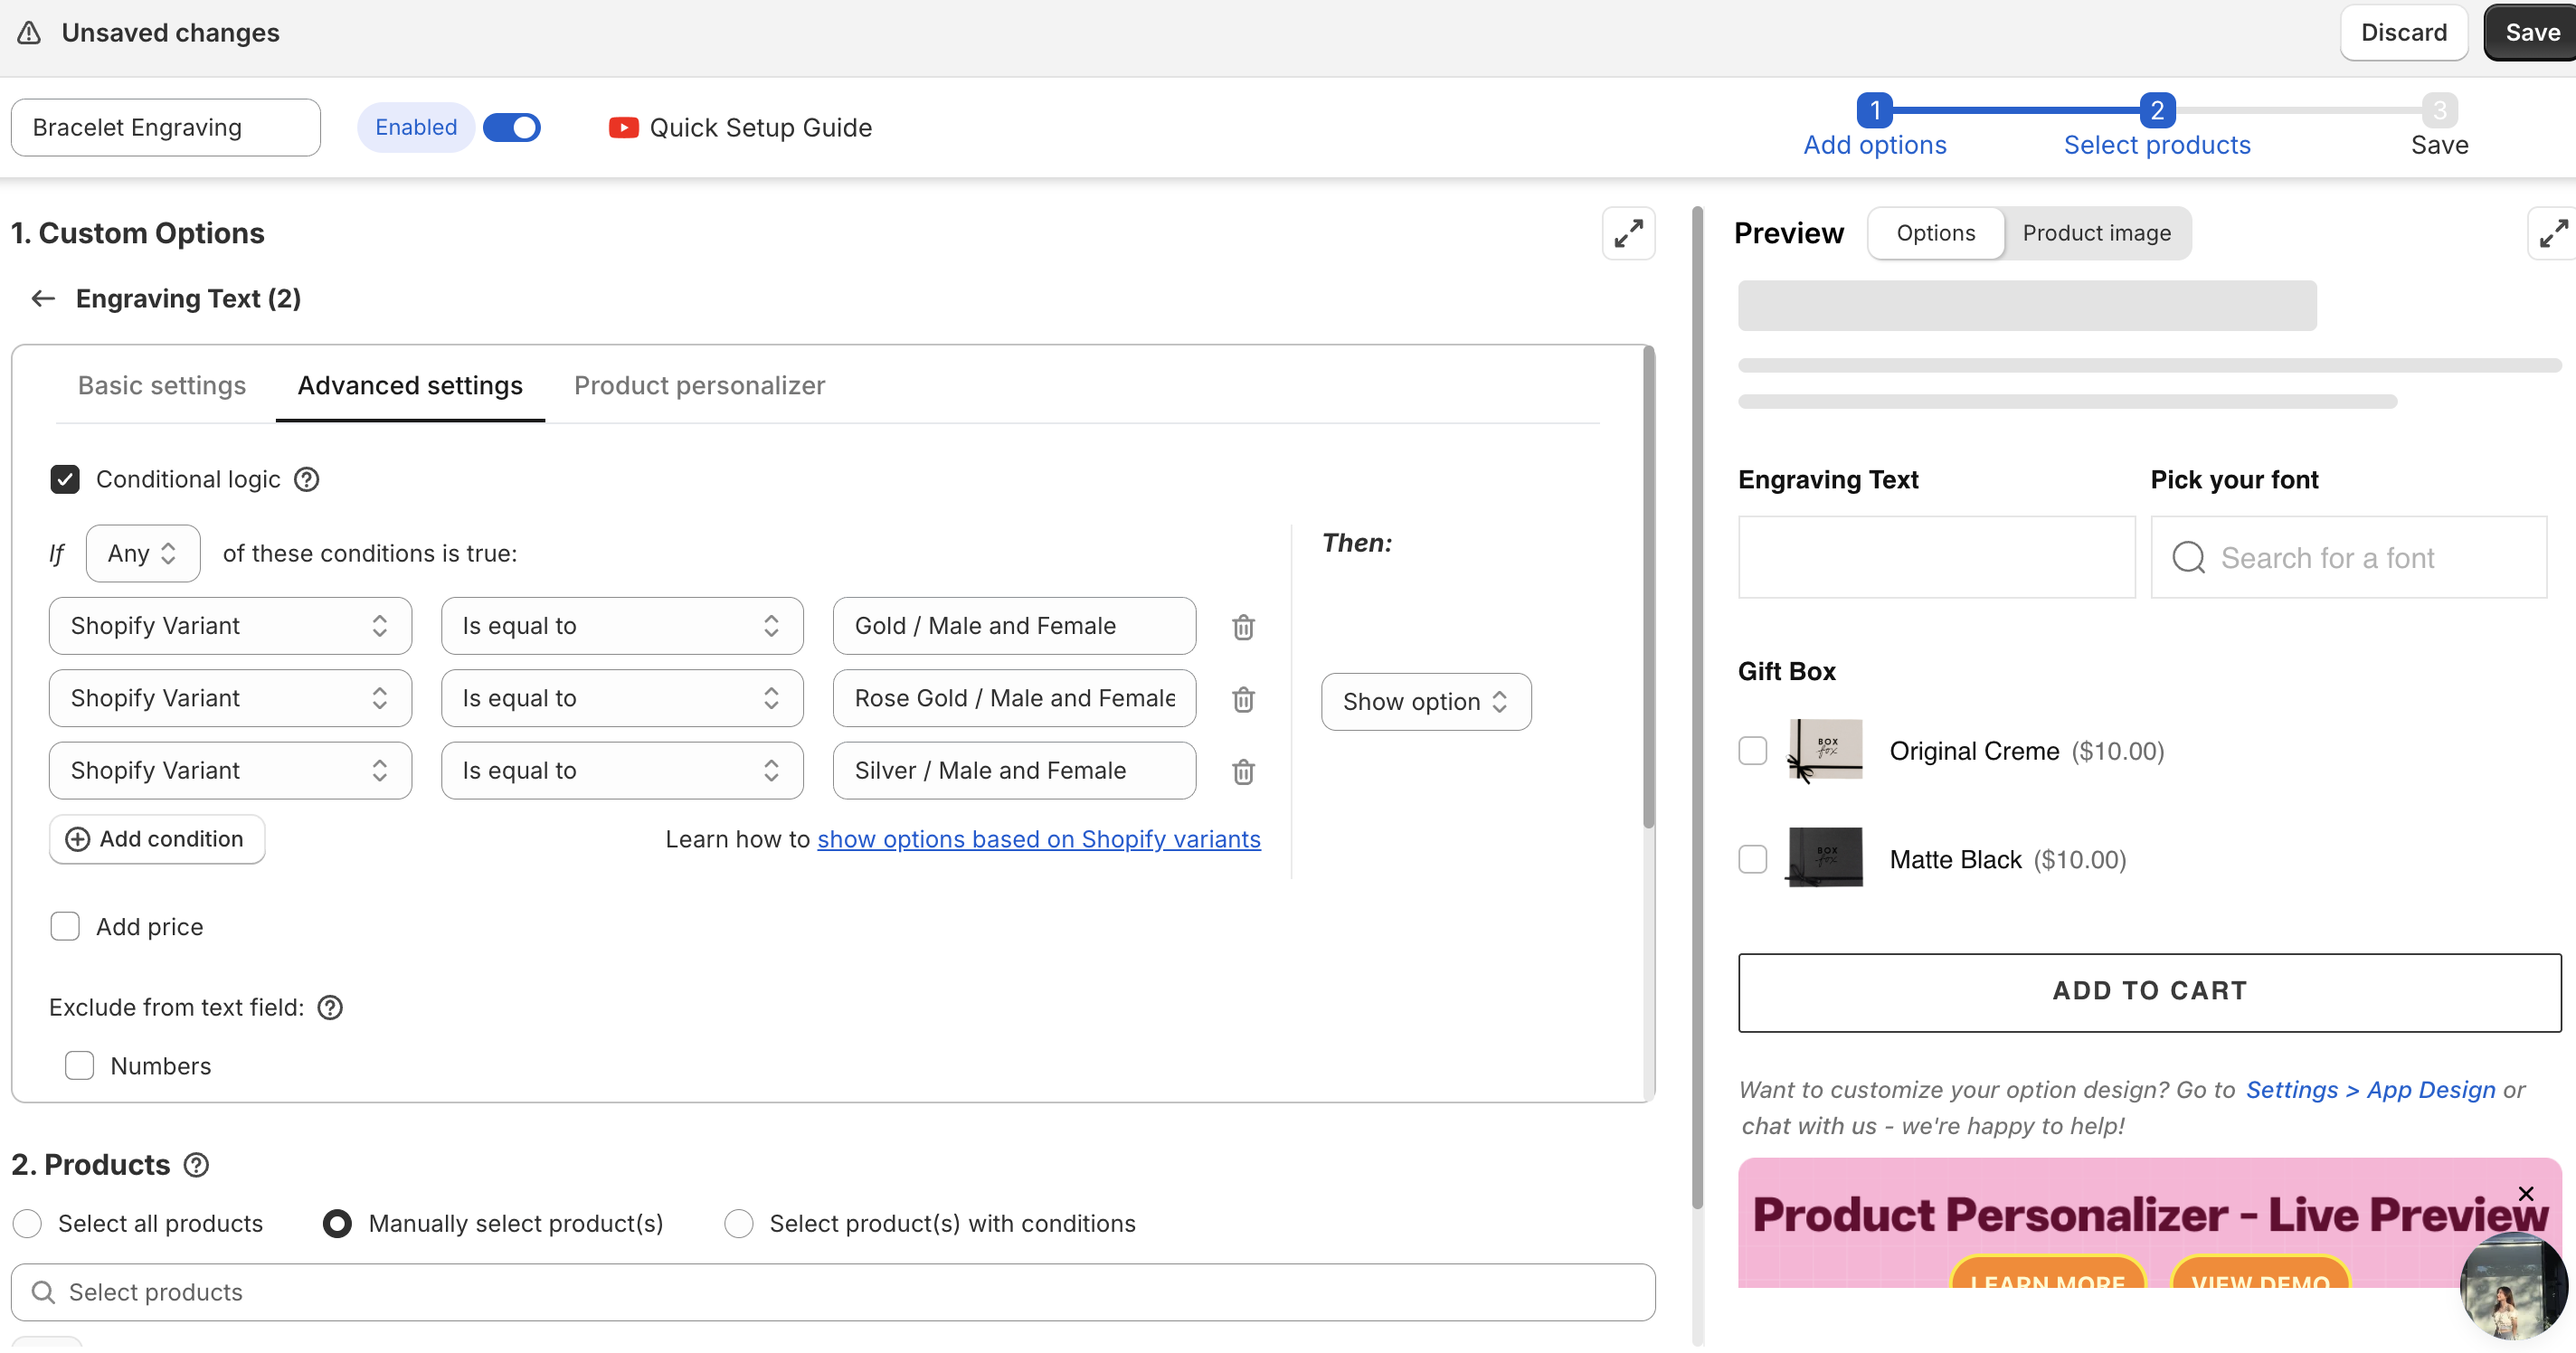Open first Is equal to dropdown
This screenshot has width=2576, height=1353.
pos(621,626)
